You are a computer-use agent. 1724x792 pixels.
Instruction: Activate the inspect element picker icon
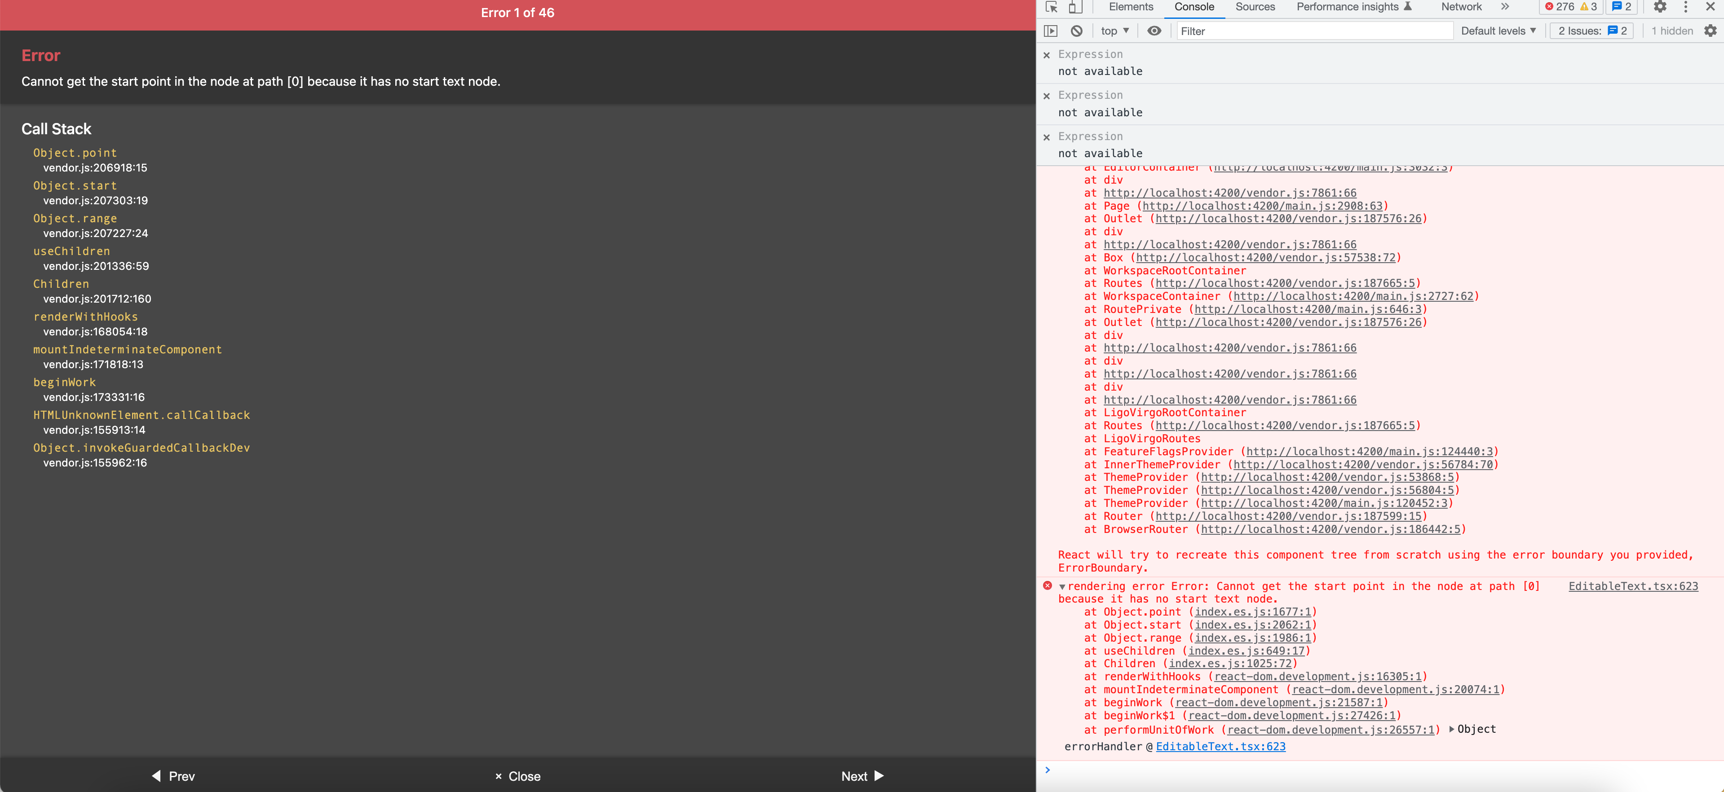pyautogui.click(x=1052, y=7)
